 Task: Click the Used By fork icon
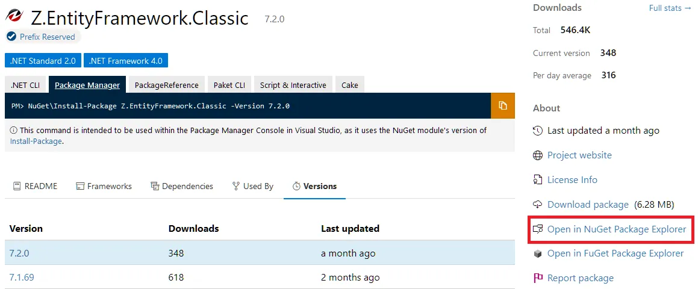coord(236,186)
